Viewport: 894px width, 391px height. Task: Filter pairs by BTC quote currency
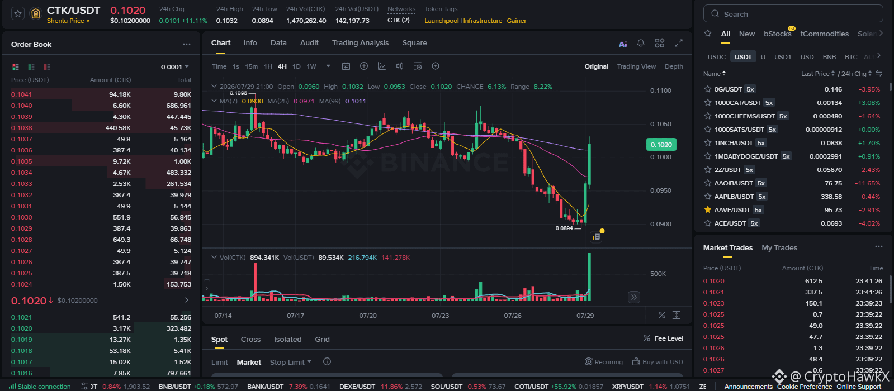coord(851,57)
